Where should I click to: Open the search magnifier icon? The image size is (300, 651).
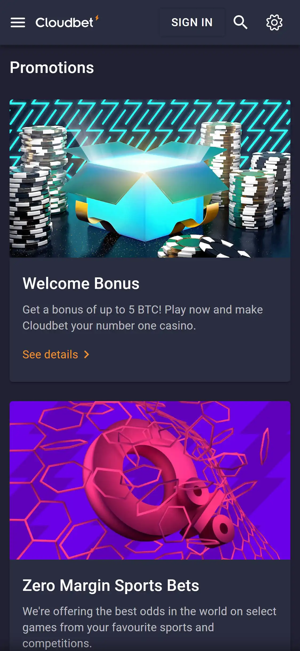click(x=240, y=22)
